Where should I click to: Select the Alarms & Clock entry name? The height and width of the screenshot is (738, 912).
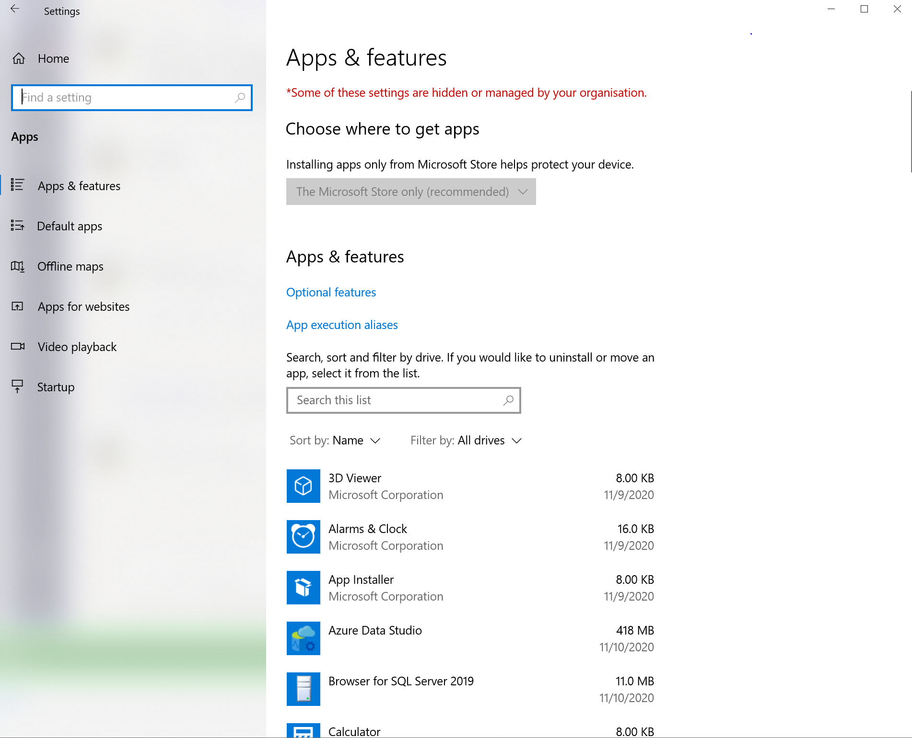coord(368,529)
